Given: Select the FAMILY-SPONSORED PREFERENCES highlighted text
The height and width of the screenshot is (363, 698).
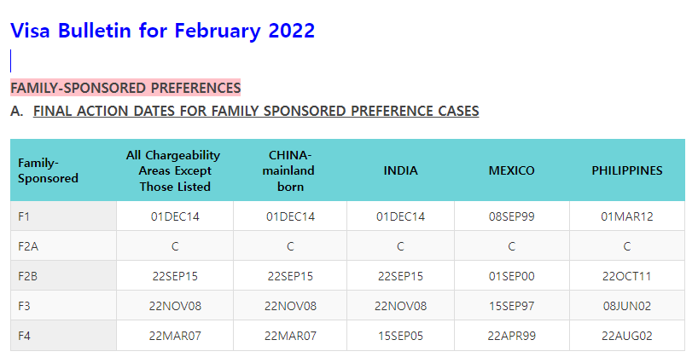Looking at the screenshot, I should click(x=125, y=88).
